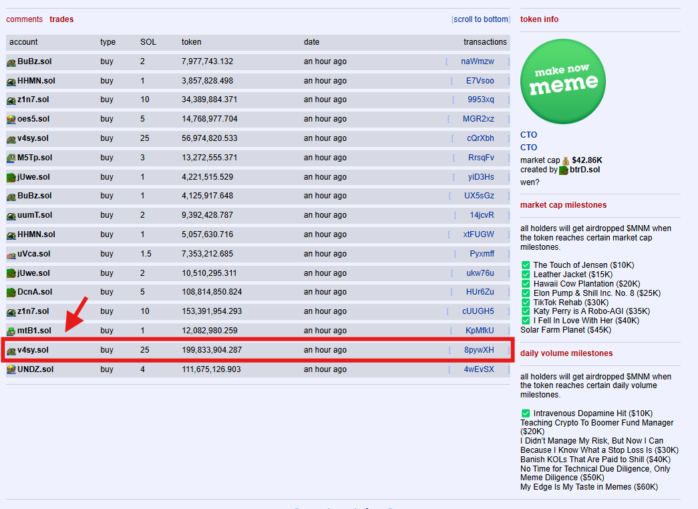
Task: Open transaction 8pywXH
Action: click(479, 350)
